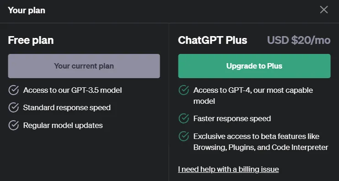Click checkmark icon beside Standard response speed
This screenshot has height=181, width=339.
[14, 107]
